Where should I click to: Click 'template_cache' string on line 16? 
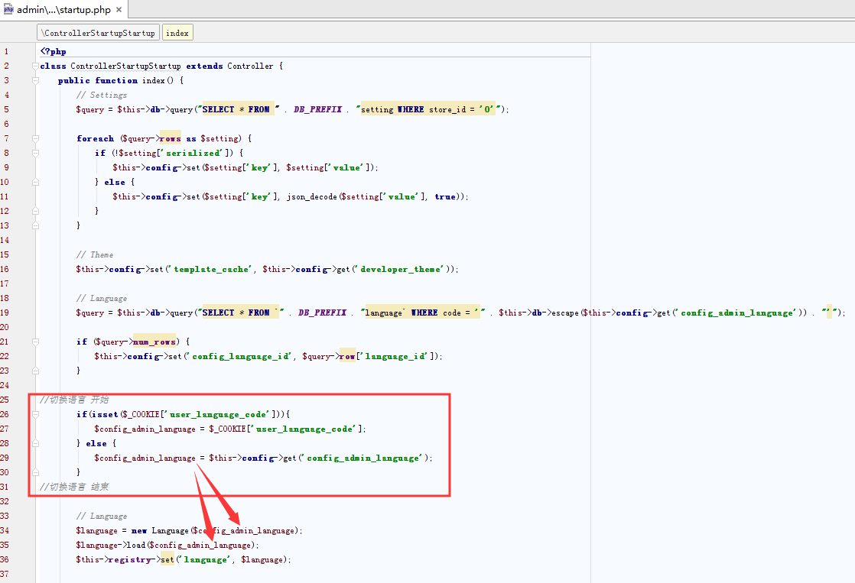212,269
